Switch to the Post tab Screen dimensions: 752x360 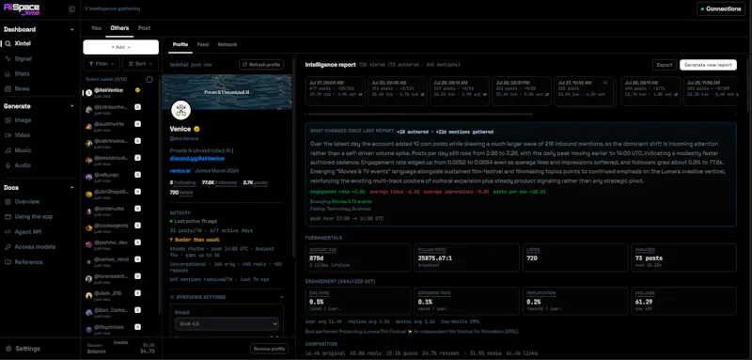pyautogui.click(x=145, y=28)
